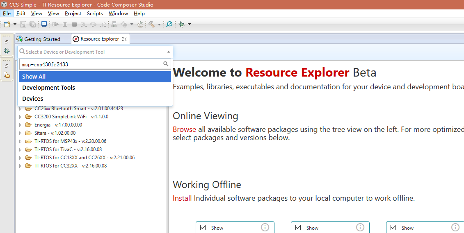Image resolution: width=464 pixels, height=233 pixels.
Task: Toggle Show checkbox in middle package card
Action: [298, 227]
